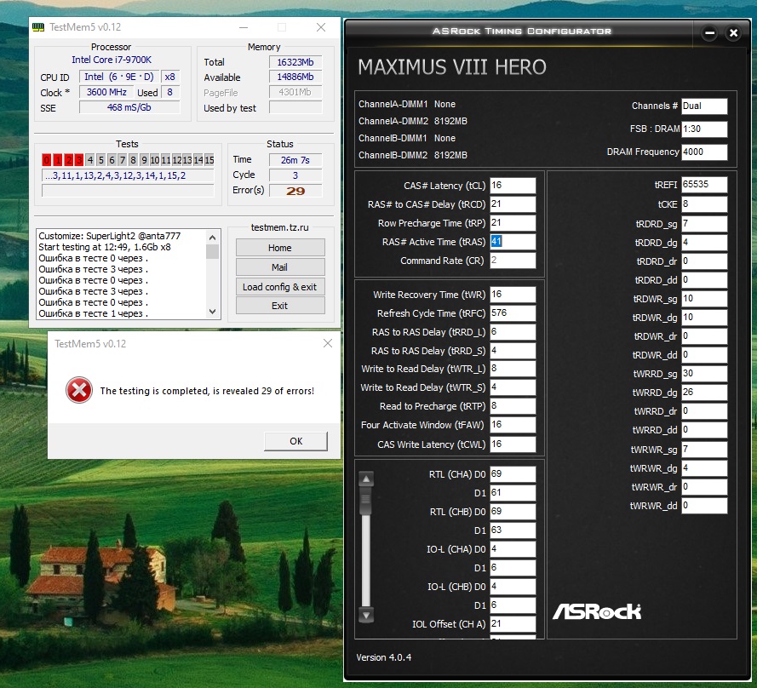Select test number 9 box
This screenshot has width=757, height=688.
tap(144, 160)
